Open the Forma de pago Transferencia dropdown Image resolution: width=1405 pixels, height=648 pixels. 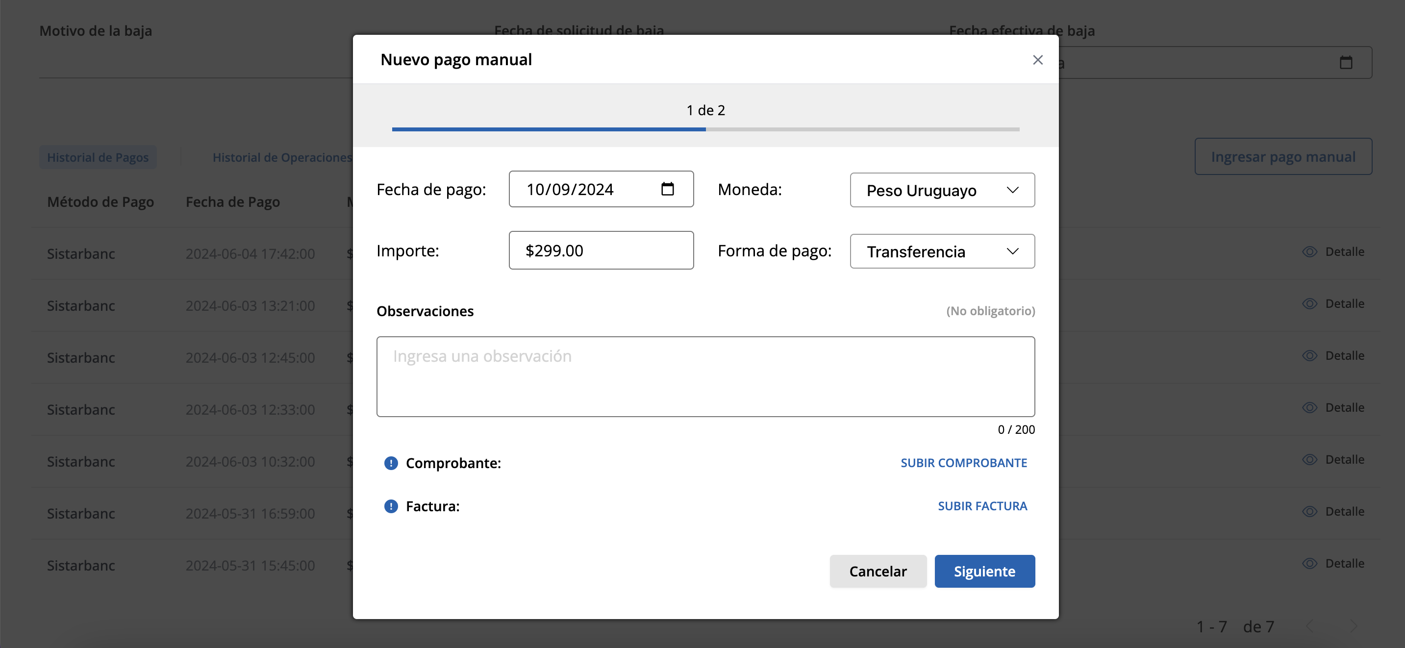942,251
